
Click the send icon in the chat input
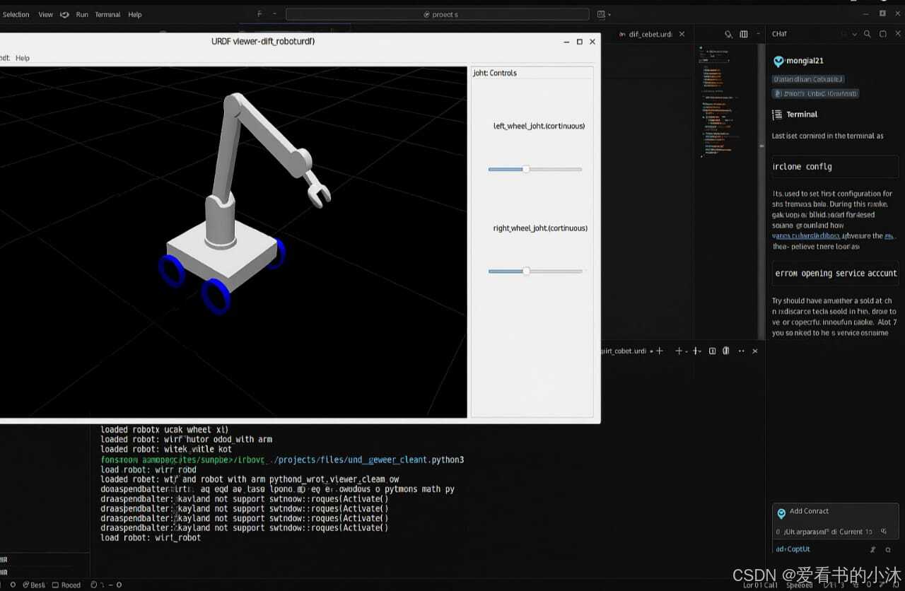(x=888, y=549)
